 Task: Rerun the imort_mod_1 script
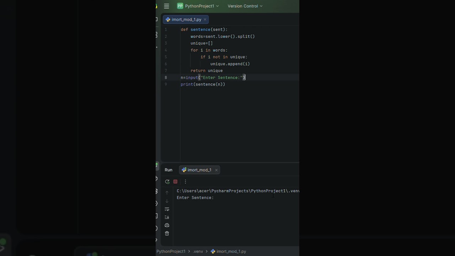(167, 182)
